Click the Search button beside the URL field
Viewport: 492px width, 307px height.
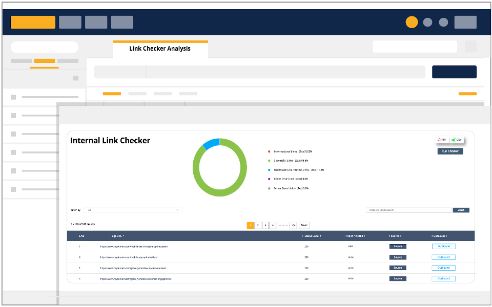point(461,210)
